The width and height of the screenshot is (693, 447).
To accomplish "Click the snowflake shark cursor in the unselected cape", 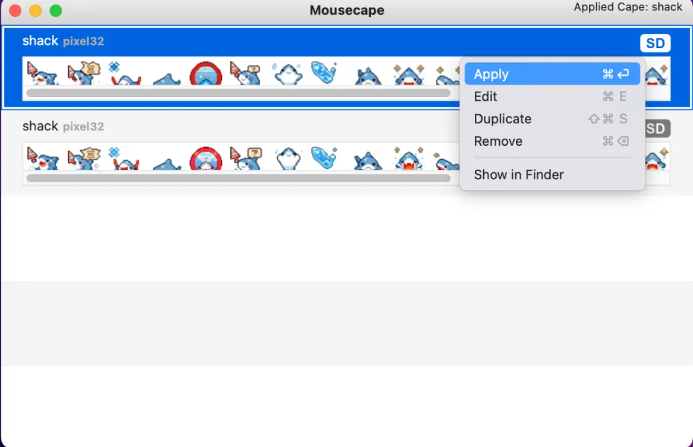I will 124,159.
